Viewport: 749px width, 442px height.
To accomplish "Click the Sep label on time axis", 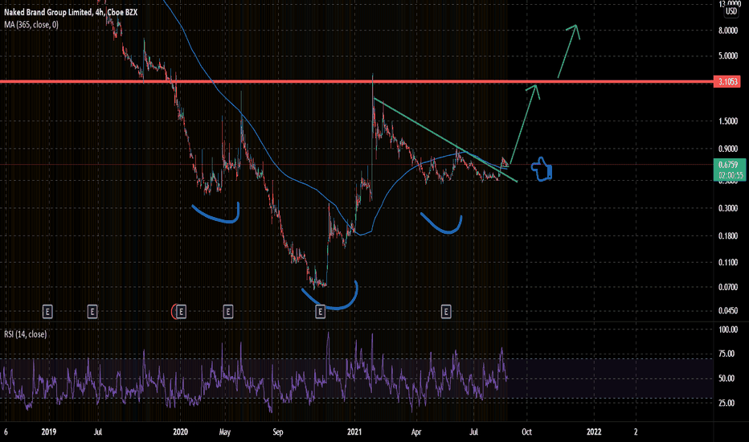I will tap(278, 432).
